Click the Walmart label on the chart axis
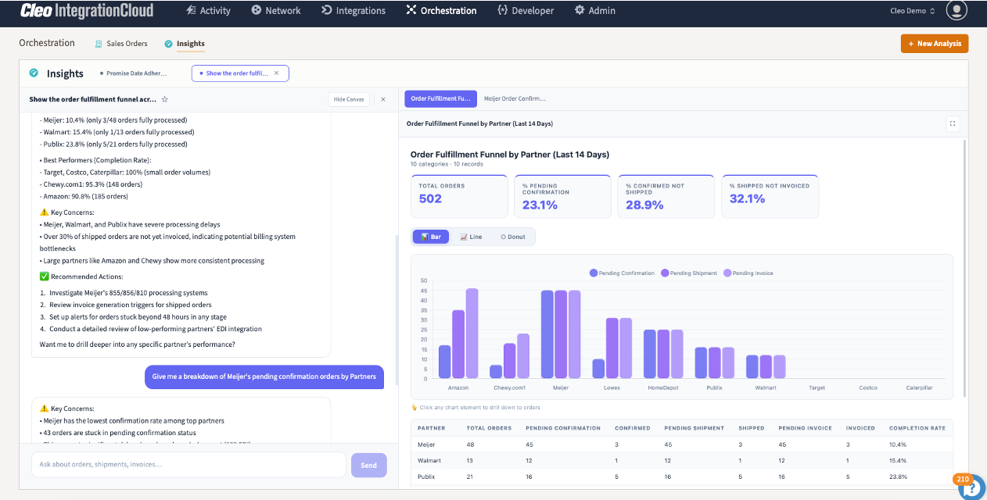 point(765,387)
